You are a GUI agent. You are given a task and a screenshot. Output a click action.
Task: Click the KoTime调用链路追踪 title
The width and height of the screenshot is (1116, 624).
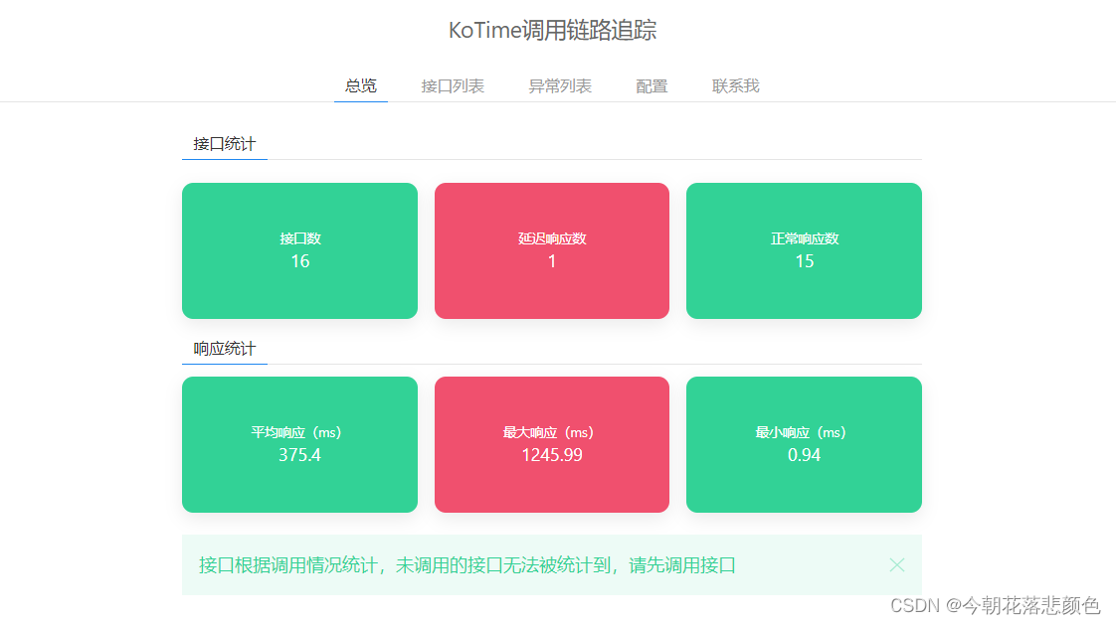point(552,31)
